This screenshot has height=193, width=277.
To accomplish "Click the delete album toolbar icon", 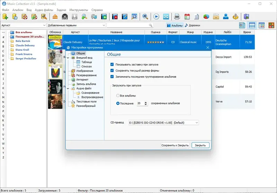I will coord(115,17).
